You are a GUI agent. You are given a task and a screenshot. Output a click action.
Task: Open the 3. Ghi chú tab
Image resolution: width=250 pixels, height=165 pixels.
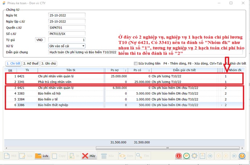tap(49, 63)
